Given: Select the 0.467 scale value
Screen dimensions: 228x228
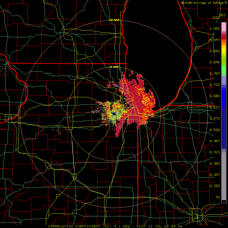Looking at the screenshot, I should (x=215, y=141).
